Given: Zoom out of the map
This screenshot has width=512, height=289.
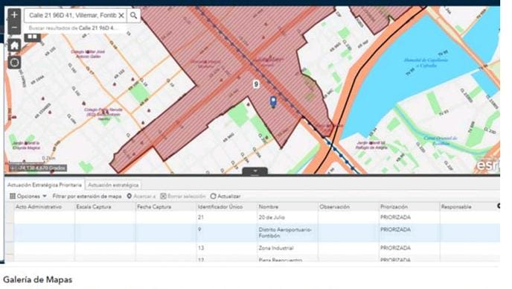Looking at the screenshot, I should click(14, 28).
